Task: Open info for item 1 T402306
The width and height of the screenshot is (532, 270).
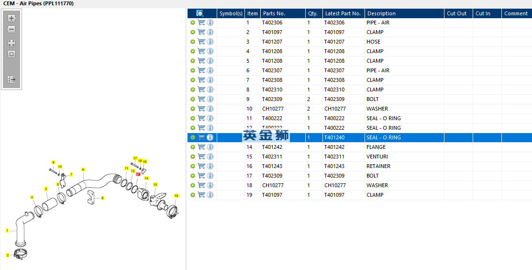Action: pyautogui.click(x=210, y=23)
